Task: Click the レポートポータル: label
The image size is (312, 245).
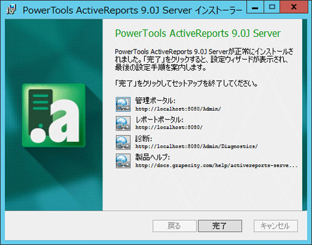Action: pyautogui.click(x=159, y=120)
